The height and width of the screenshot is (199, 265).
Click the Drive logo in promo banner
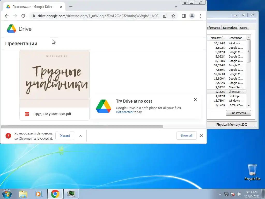tap(104, 106)
